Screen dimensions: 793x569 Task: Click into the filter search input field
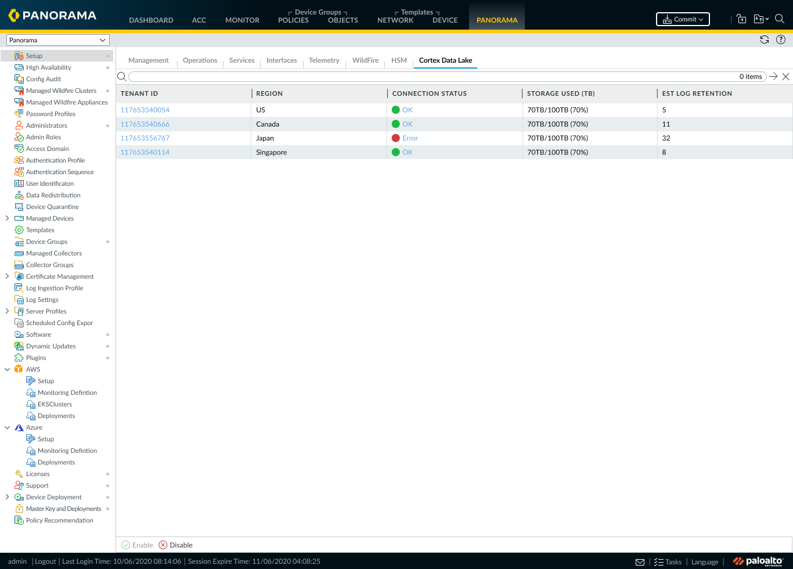coord(447,77)
